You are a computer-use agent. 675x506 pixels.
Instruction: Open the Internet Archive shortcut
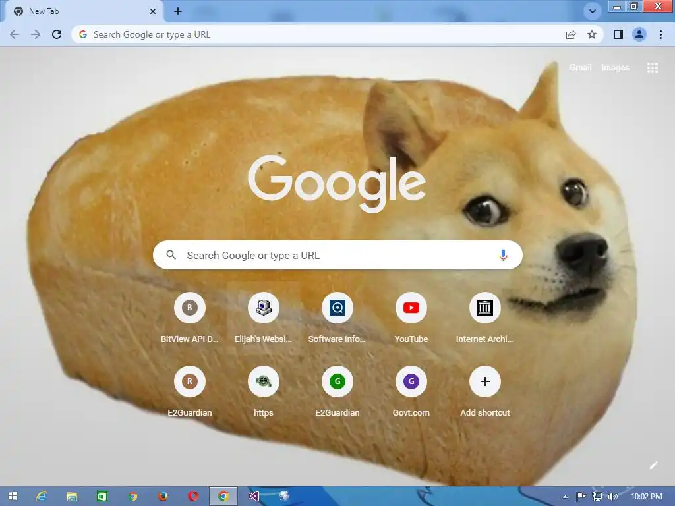coord(484,318)
